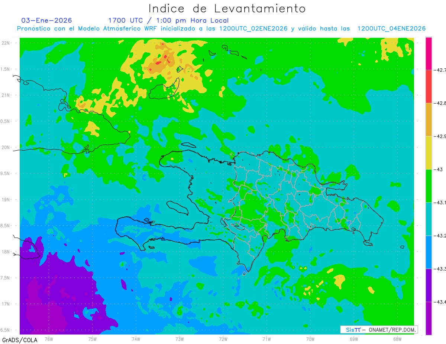The image size is (446, 344).
Task: Click the title 'Indice de Levantamiento'
Action: [x=227, y=8]
